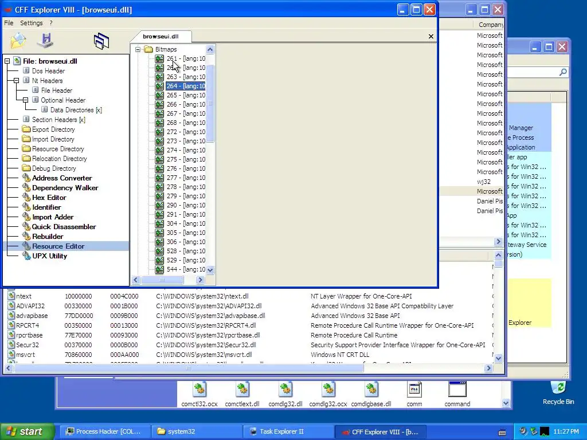Select the msvcrt module row

click(249, 355)
